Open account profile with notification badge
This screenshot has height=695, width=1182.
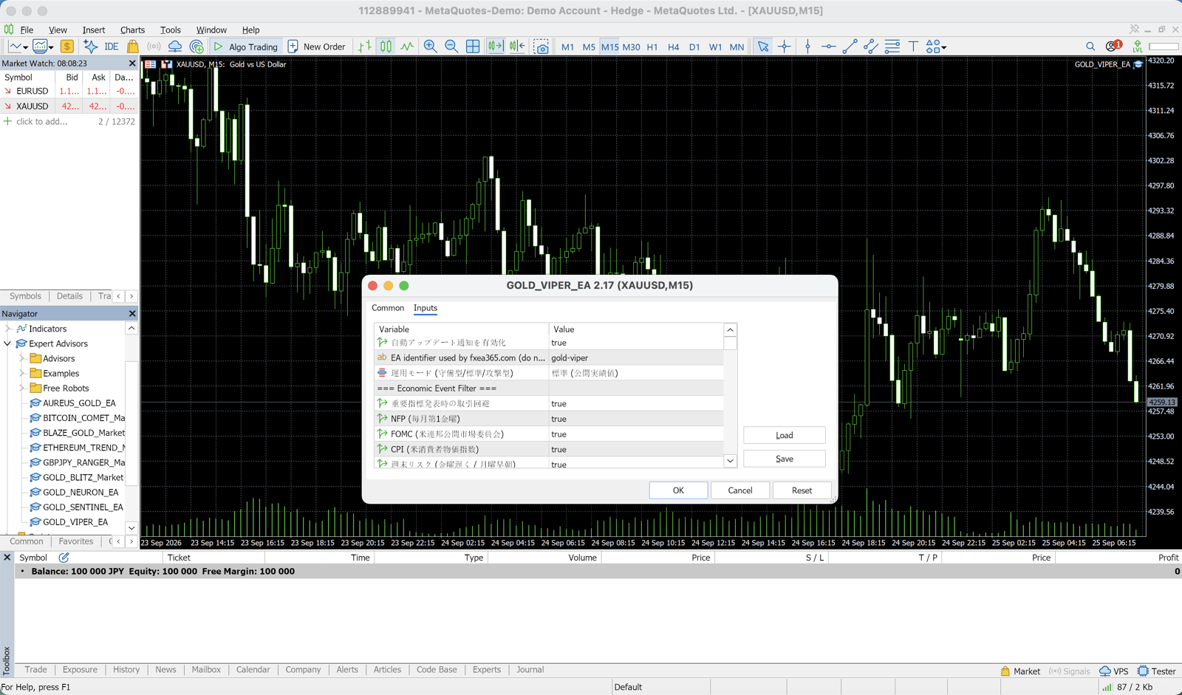(1113, 46)
